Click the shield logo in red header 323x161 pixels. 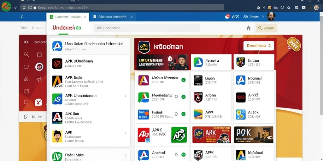(144, 47)
